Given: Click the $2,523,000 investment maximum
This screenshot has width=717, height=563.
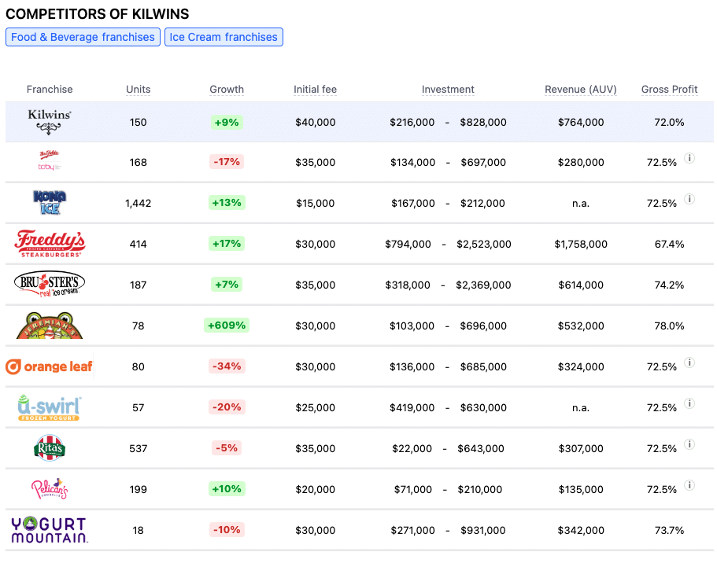Looking at the screenshot, I should pos(484,244).
